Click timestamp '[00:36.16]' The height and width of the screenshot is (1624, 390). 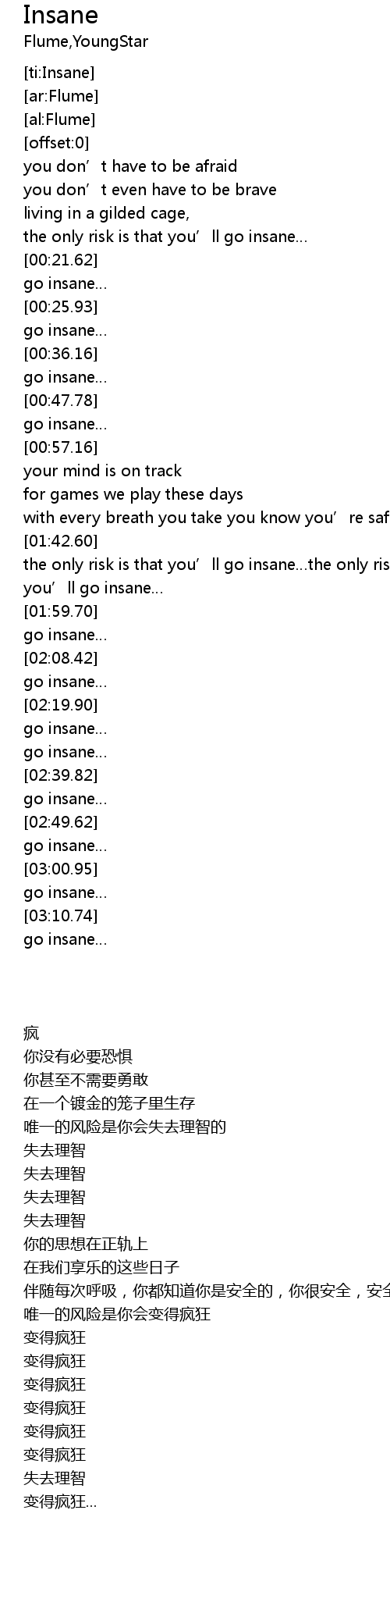click(x=61, y=354)
